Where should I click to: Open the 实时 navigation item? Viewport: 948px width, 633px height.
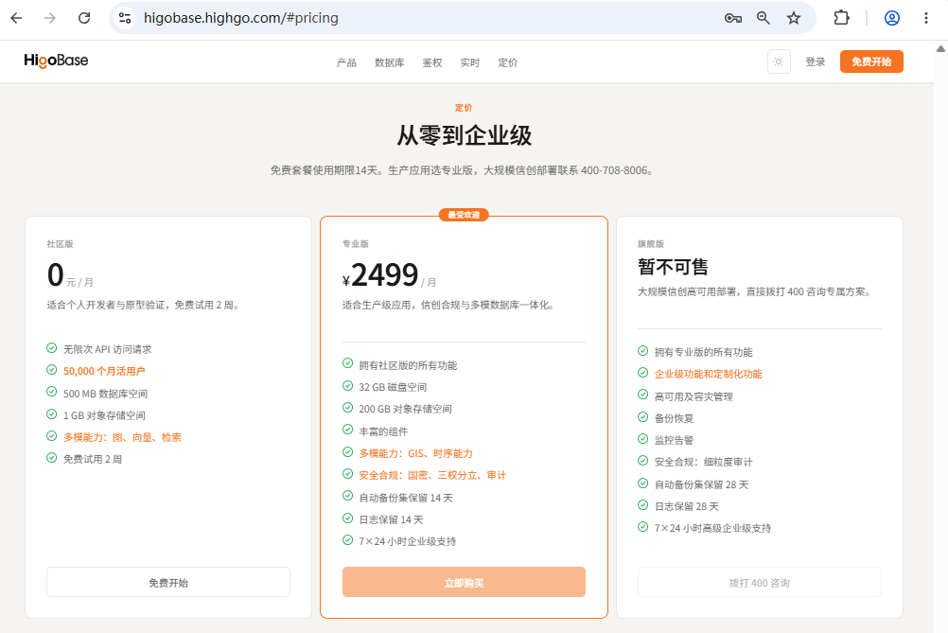coord(470,62)
